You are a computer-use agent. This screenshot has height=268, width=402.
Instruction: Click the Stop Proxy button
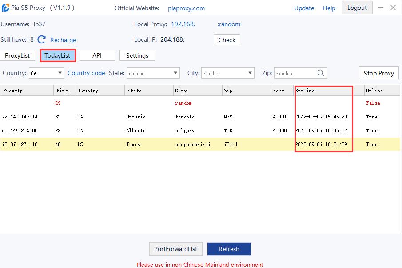pos(378,73)
